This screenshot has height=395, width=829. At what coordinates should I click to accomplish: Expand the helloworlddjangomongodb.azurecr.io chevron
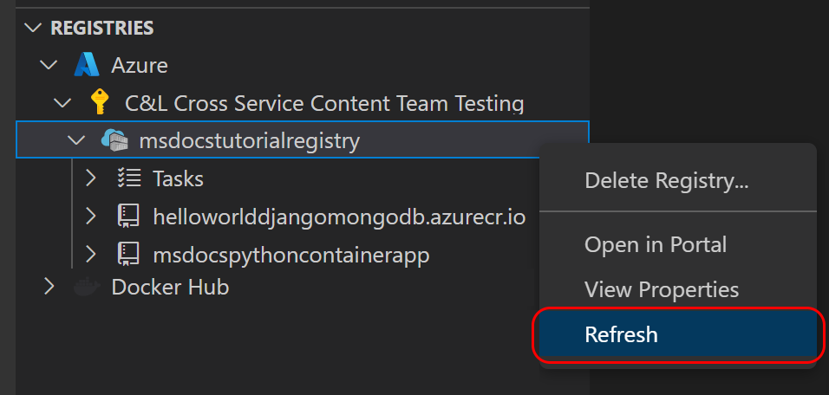pyautogui.click(x=90, y=217)
